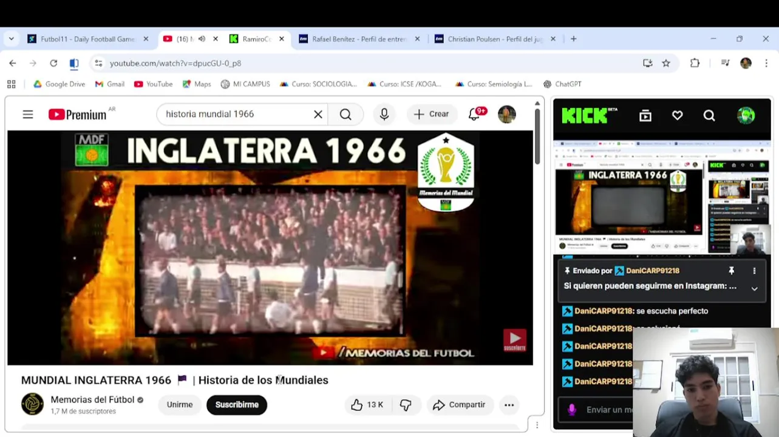The width and height of the screenshot is (779, 437).
Task: Open pinned message three-dot options
Action: point(755,271)
